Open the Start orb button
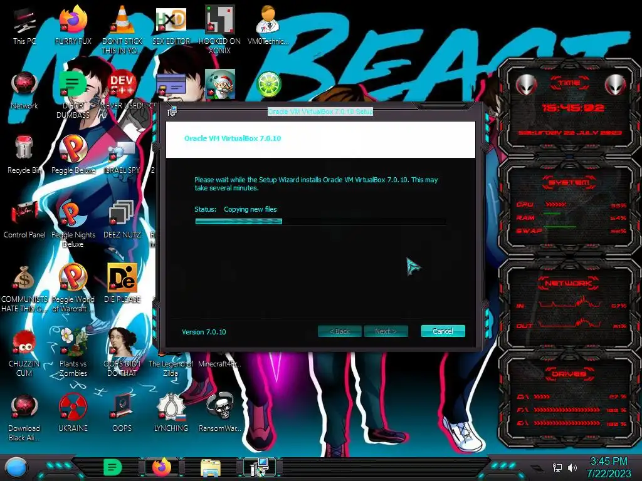This screenshot has height=481, width=642. pos(16,467)
